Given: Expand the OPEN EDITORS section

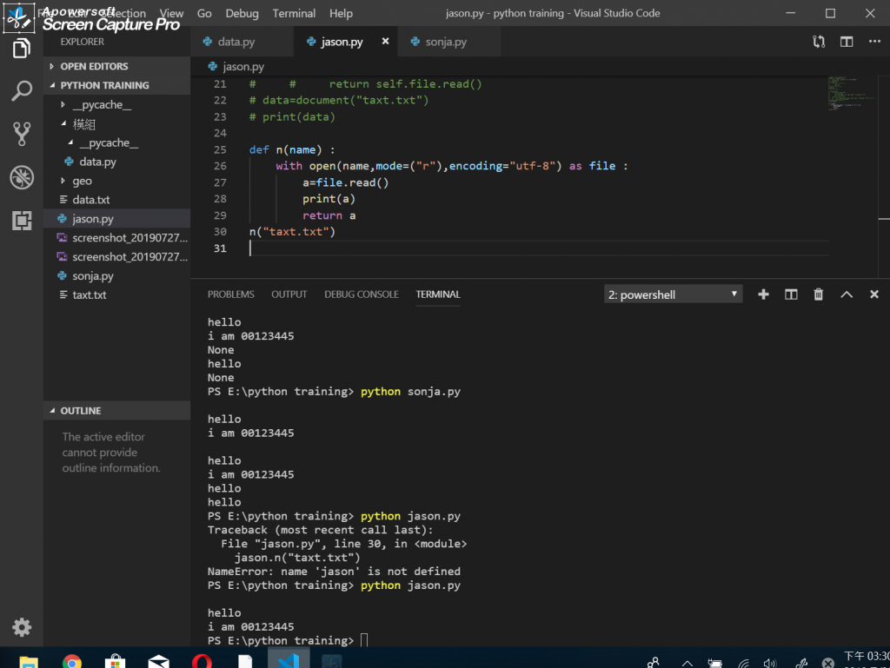Looking at the screenshot, I should pyautogui.click(x=93, y=66).
